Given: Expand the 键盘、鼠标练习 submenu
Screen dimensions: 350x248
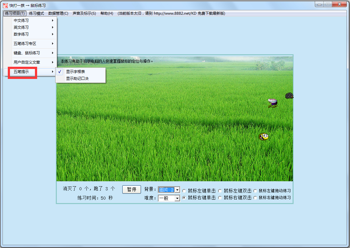Looking at the screenshot, I should [x=27, y=53].
